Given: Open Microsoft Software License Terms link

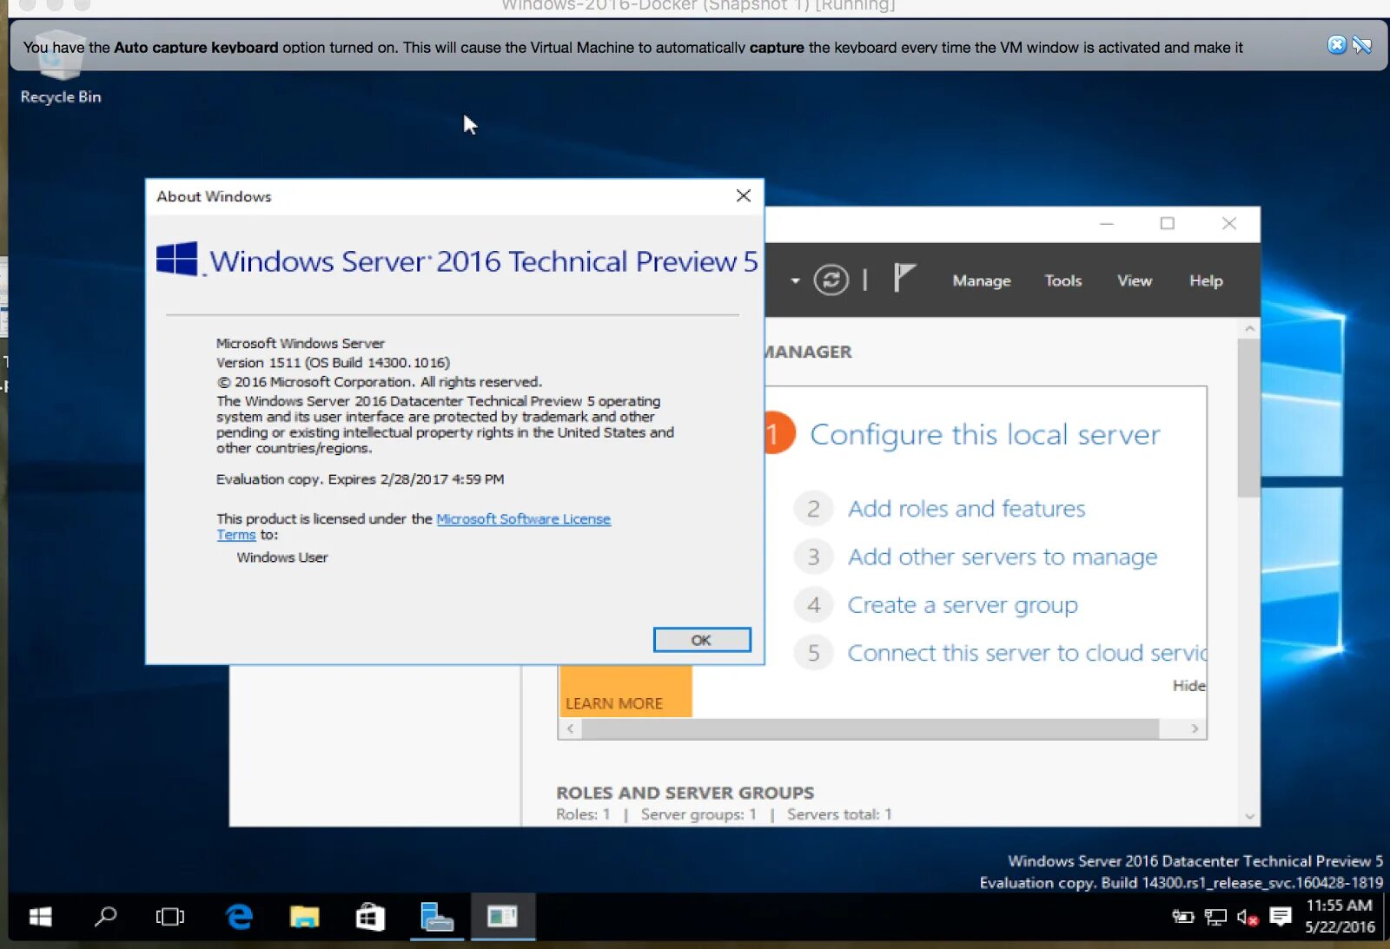Looking at the screenshot, I should (x=523, y=519).
